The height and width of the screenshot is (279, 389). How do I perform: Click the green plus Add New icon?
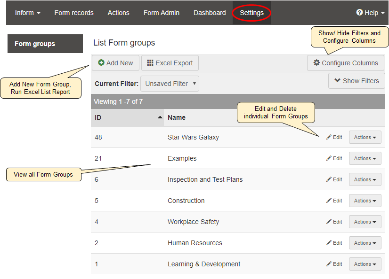pyautogui.click(x=101, y=63)
